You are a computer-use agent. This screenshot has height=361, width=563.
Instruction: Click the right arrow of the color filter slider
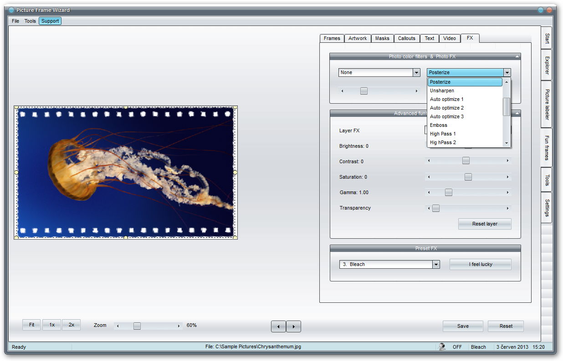point(416,91)
